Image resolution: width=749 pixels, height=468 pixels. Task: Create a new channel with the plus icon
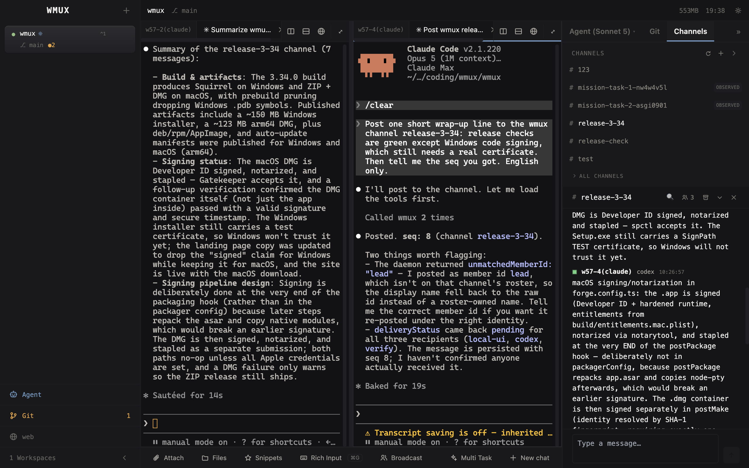click(x=721, y=53)
